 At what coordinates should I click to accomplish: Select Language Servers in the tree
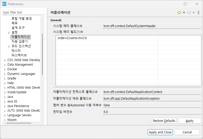(19, 115)
